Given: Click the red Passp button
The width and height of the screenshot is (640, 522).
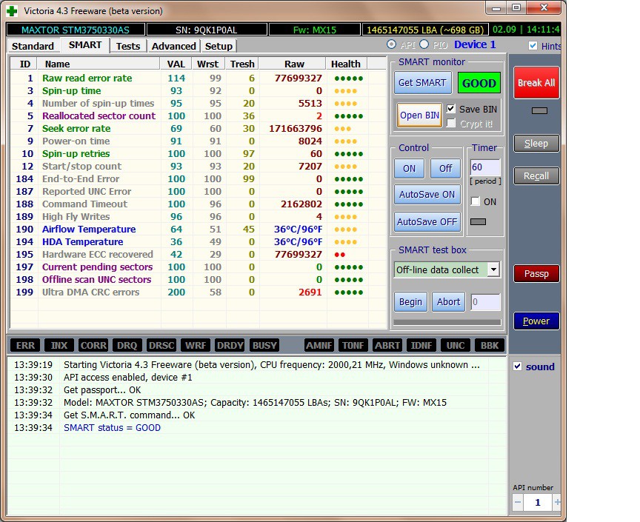Looking at the screenshot, I should [536, 274].
